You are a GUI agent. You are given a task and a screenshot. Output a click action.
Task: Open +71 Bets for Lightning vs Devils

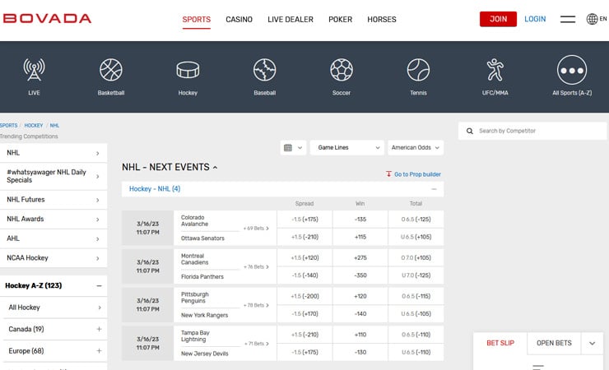256,344
